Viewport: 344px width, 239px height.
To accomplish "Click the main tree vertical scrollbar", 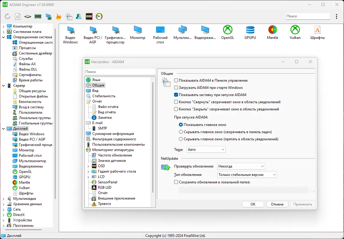I will 55,114.
